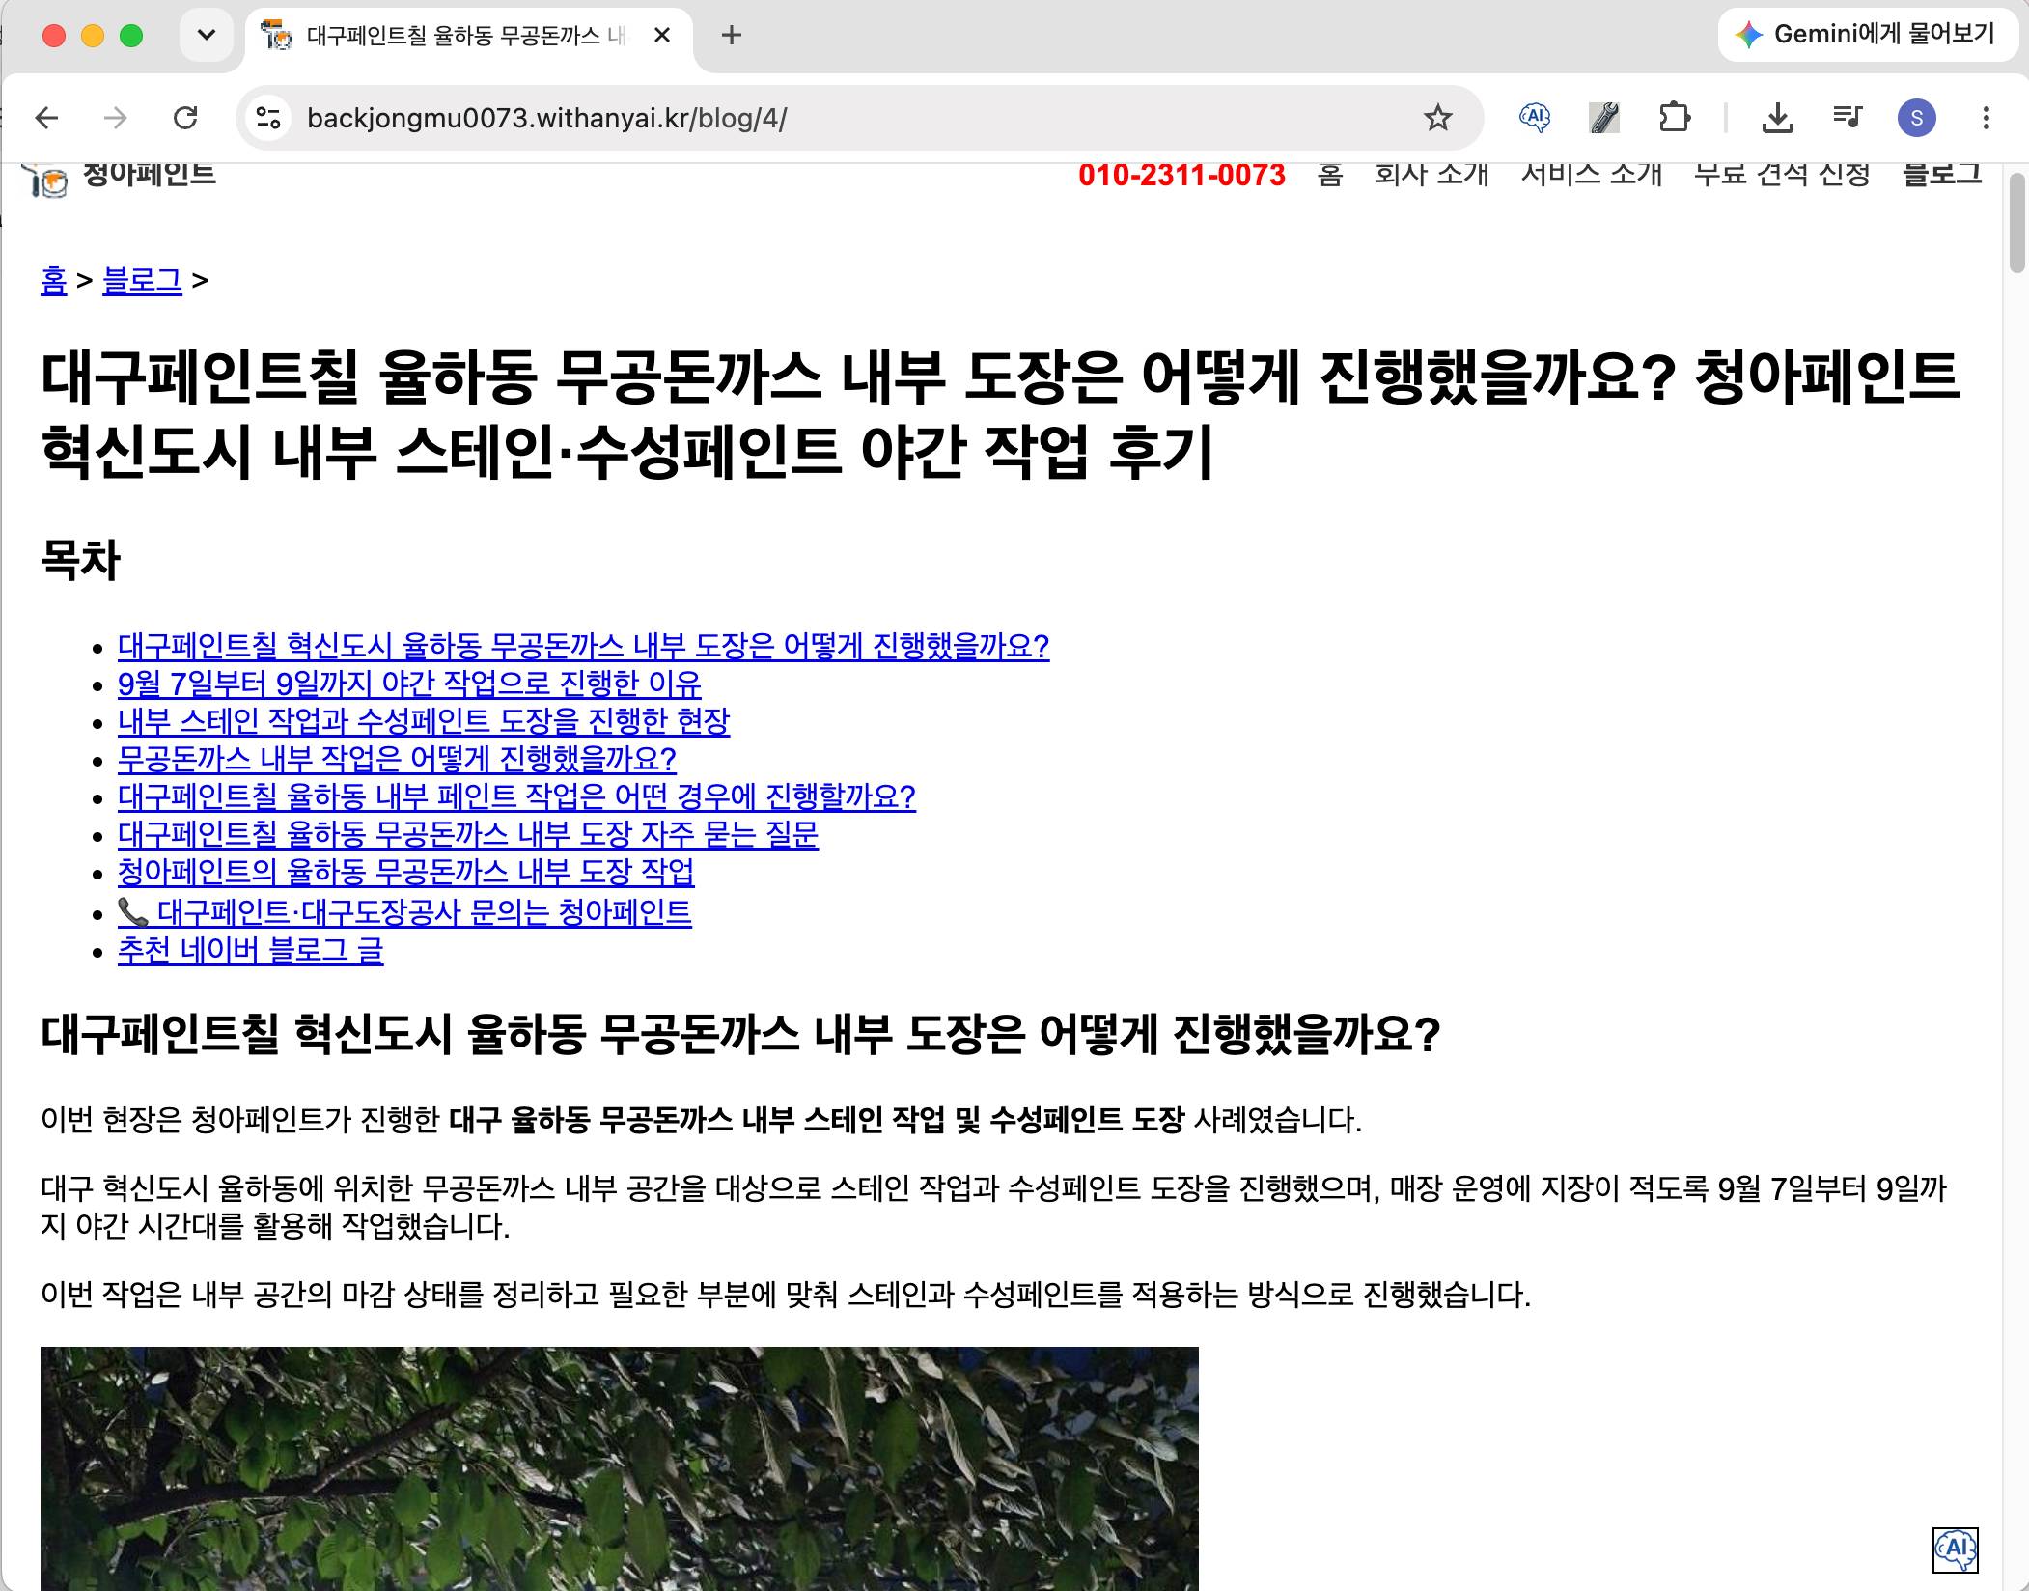Open 블로그 in the top navigation
Image resolution: width=2029 pixels, height=1591 pixels.
1941,175
